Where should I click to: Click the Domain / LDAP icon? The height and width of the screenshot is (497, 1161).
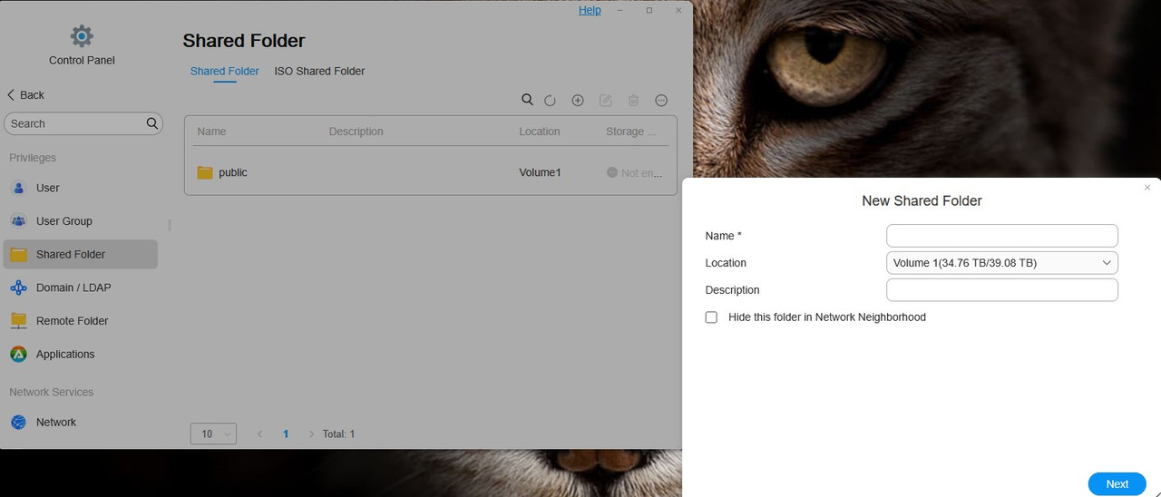[18, 287]
